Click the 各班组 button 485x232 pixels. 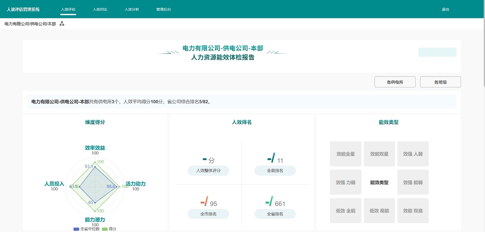point(440,82)
